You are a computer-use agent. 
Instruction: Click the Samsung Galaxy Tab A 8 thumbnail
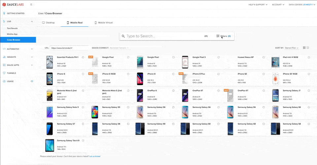tap(50, 146)
